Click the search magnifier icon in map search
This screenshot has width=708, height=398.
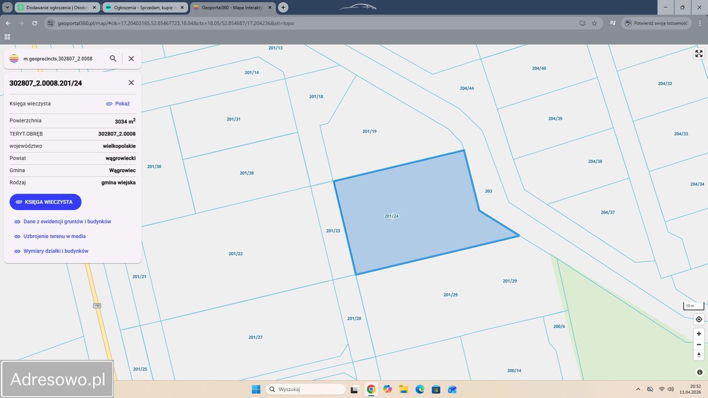coord(113,59)
